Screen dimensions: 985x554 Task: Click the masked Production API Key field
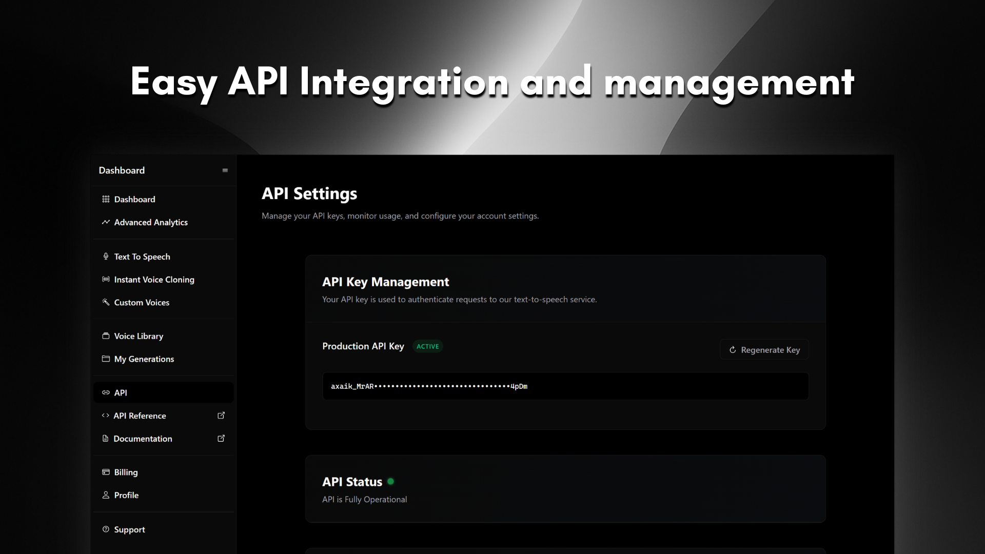click(x=564, y=386)
